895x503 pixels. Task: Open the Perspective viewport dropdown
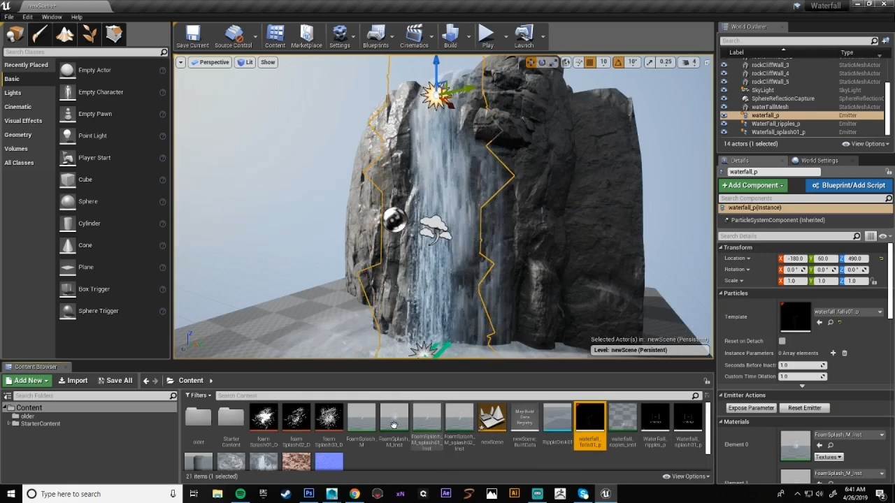click(210, 62)
